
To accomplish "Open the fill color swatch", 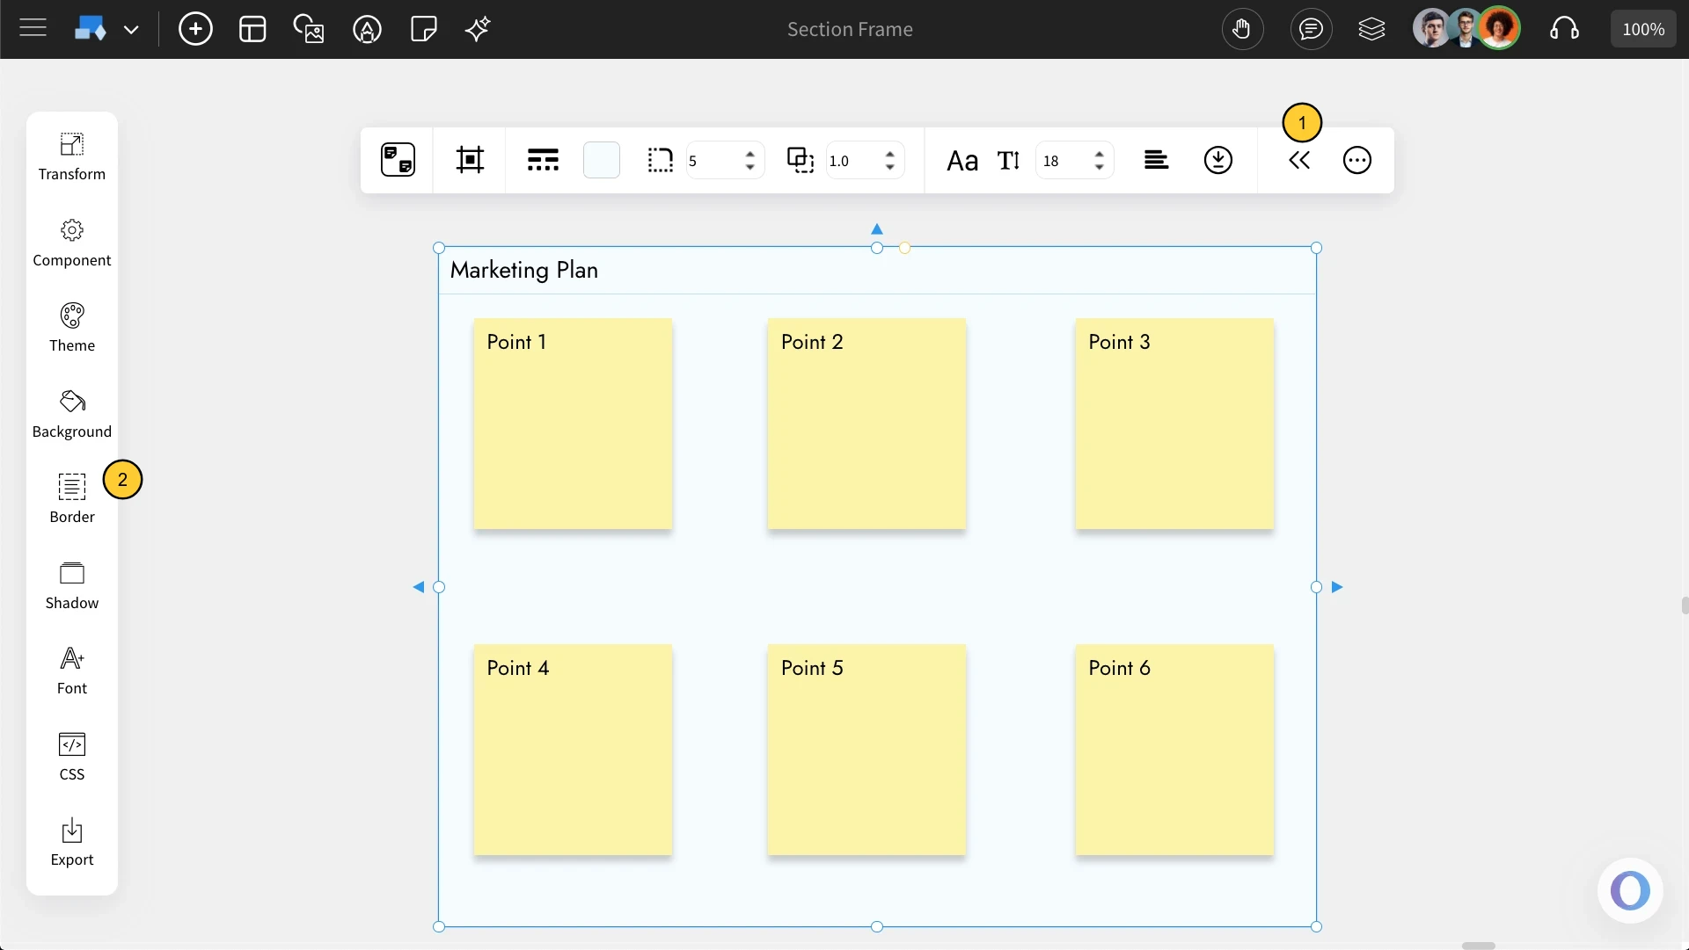I will pyautogui.click(x=602, y=160).
